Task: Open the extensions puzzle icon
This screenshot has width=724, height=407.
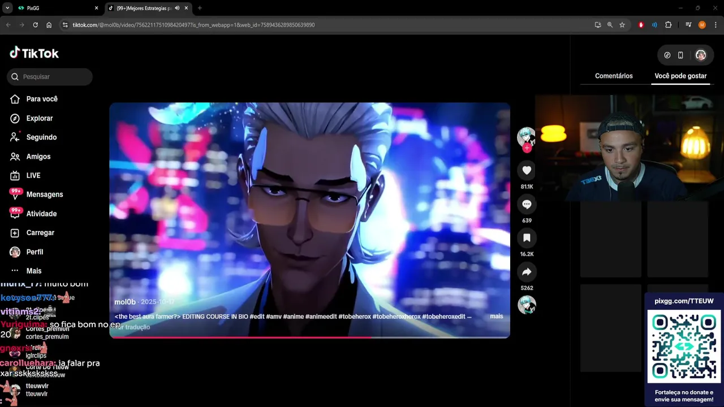Action: (x=668, y=25)
